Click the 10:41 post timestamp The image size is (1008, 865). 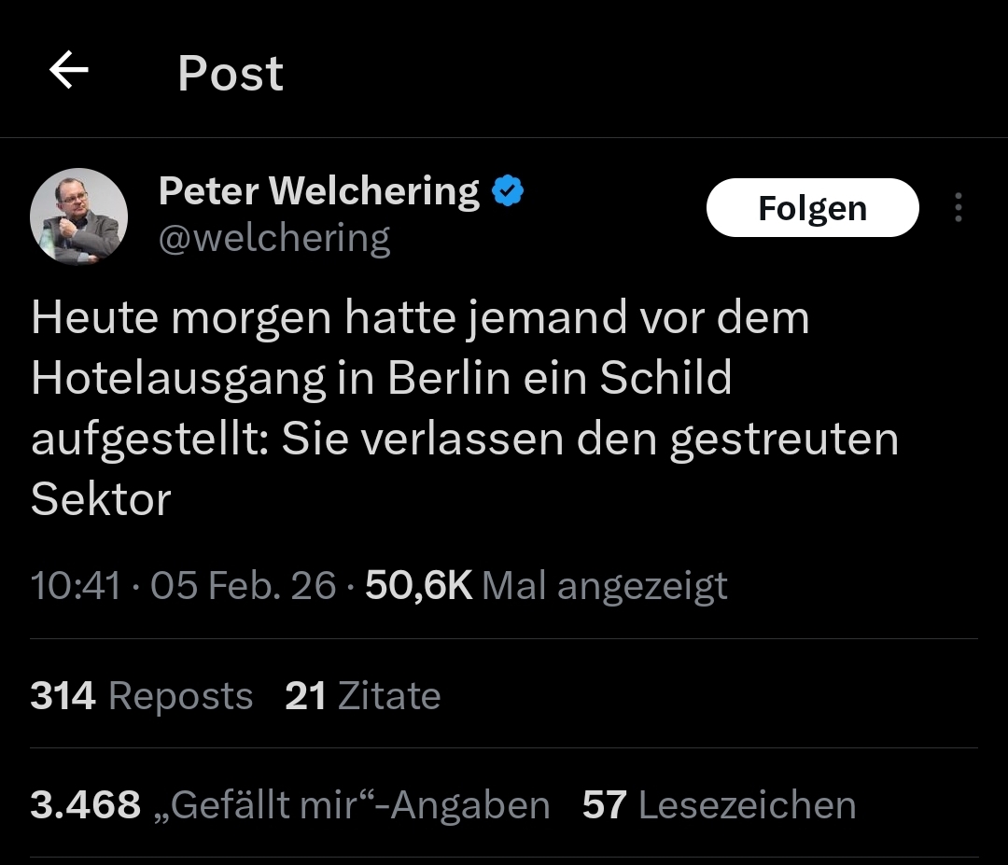click(76, 585)
